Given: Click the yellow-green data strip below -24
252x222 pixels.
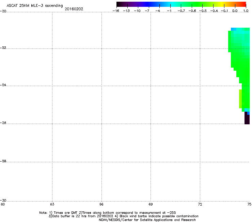Looking at the screenshot, I should pos(240,99).
